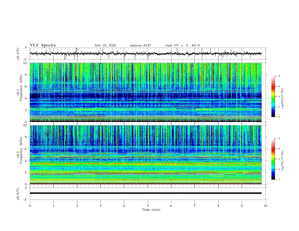Click the "VLF Spectra" plot title
This screenshot has width=299, height=231.
(43, 45)
